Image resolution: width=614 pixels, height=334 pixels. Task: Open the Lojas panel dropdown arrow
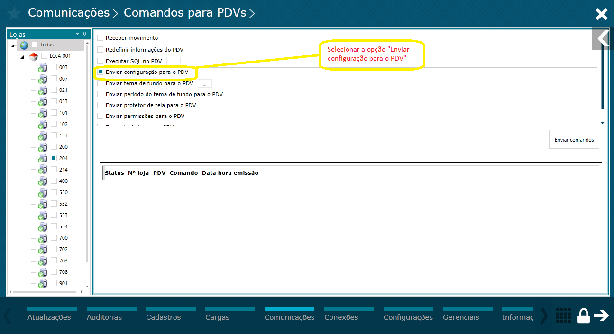pos(78,34)
